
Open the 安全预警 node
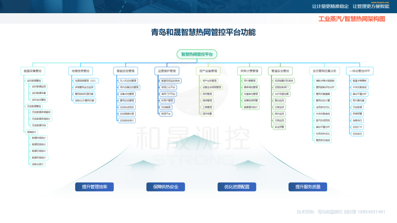(x=279, y=127)
